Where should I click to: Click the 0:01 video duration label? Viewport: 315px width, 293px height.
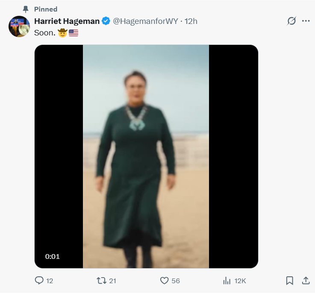[53, 257]
